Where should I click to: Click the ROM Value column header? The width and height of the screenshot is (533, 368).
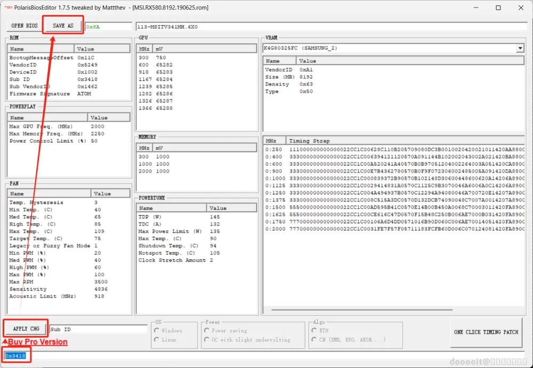pos(102,49)
